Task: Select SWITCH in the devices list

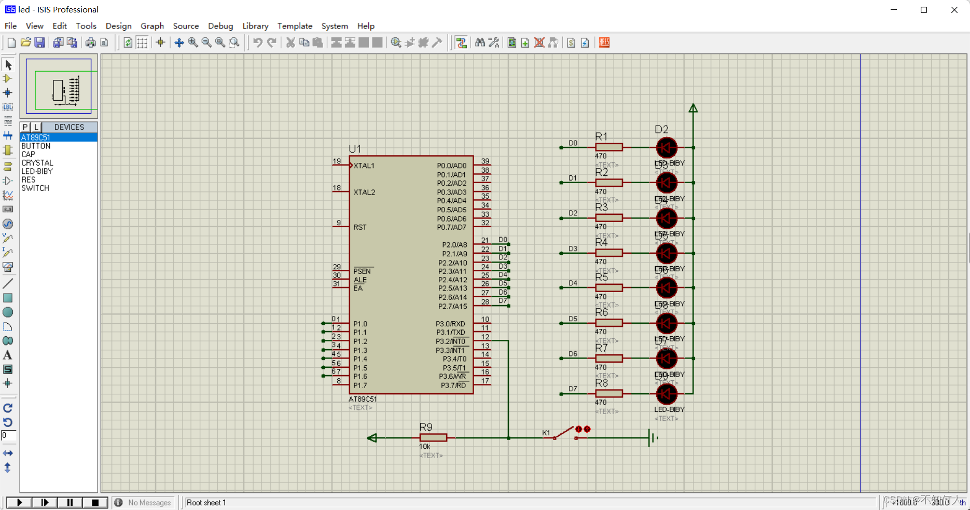Action: (x=59, y=188)
